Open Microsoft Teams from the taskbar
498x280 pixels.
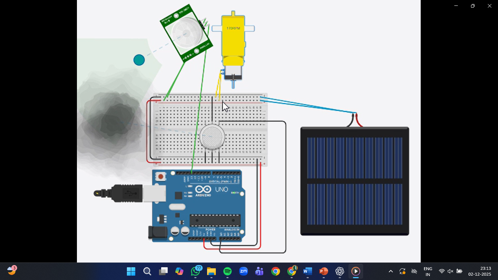point(259,272)
